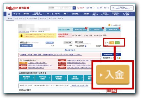Click the small orange deposit button

[112, 43]
